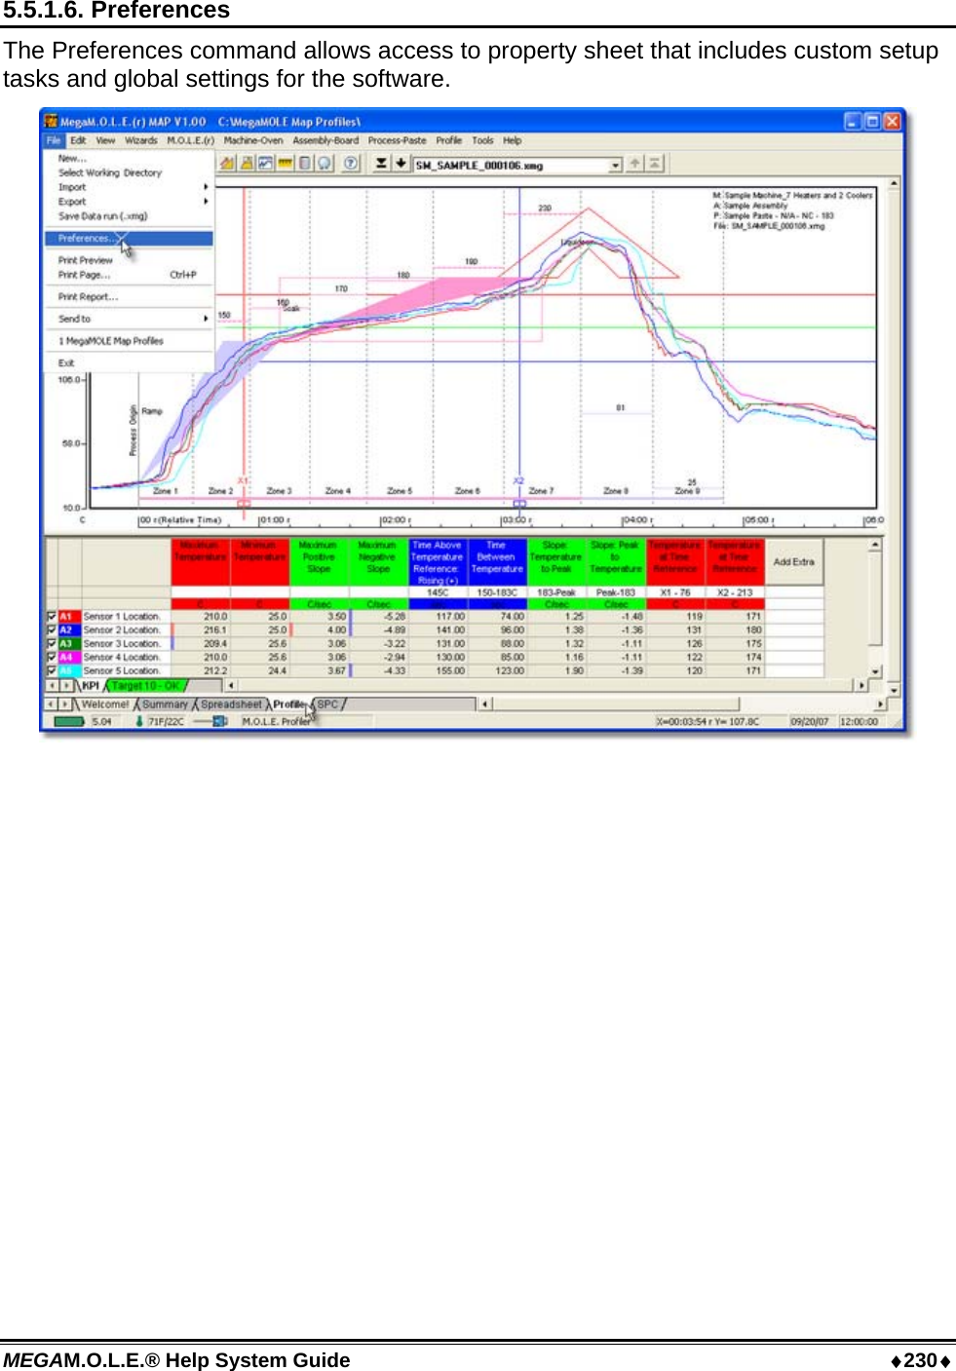Choose Save Data run (.xmg)
956x1371 pixels.
pyautogui.click(x=102, y=216)
